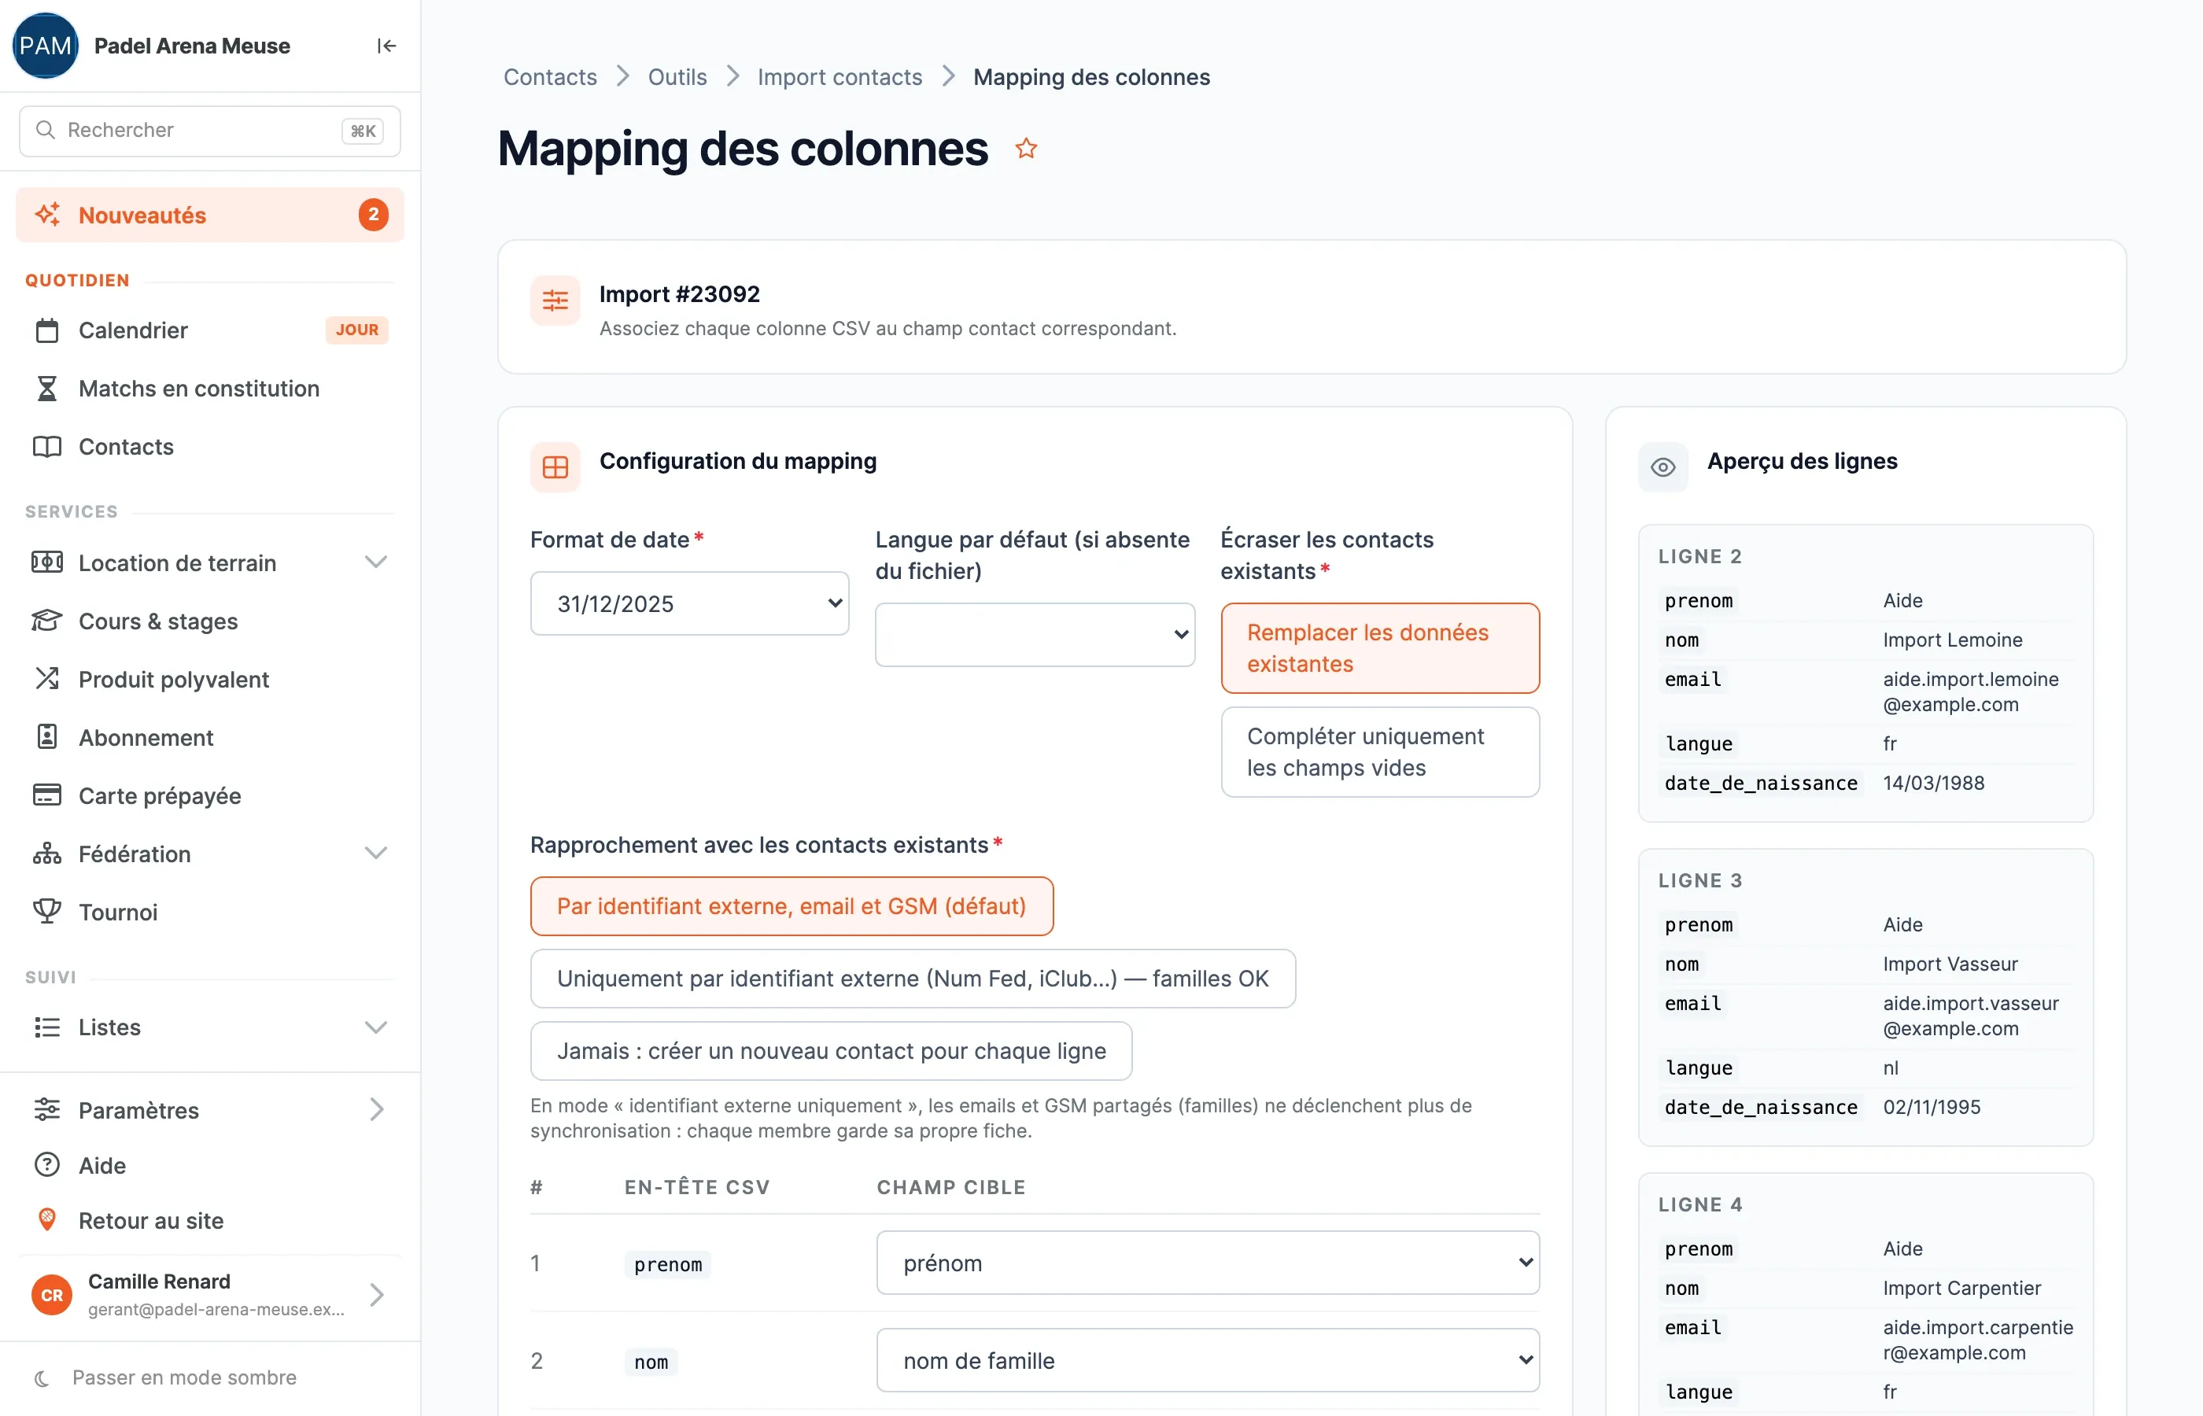Click the date value 02/11/1995
The image size is (2203, 1416).
coord(1932,1107)
